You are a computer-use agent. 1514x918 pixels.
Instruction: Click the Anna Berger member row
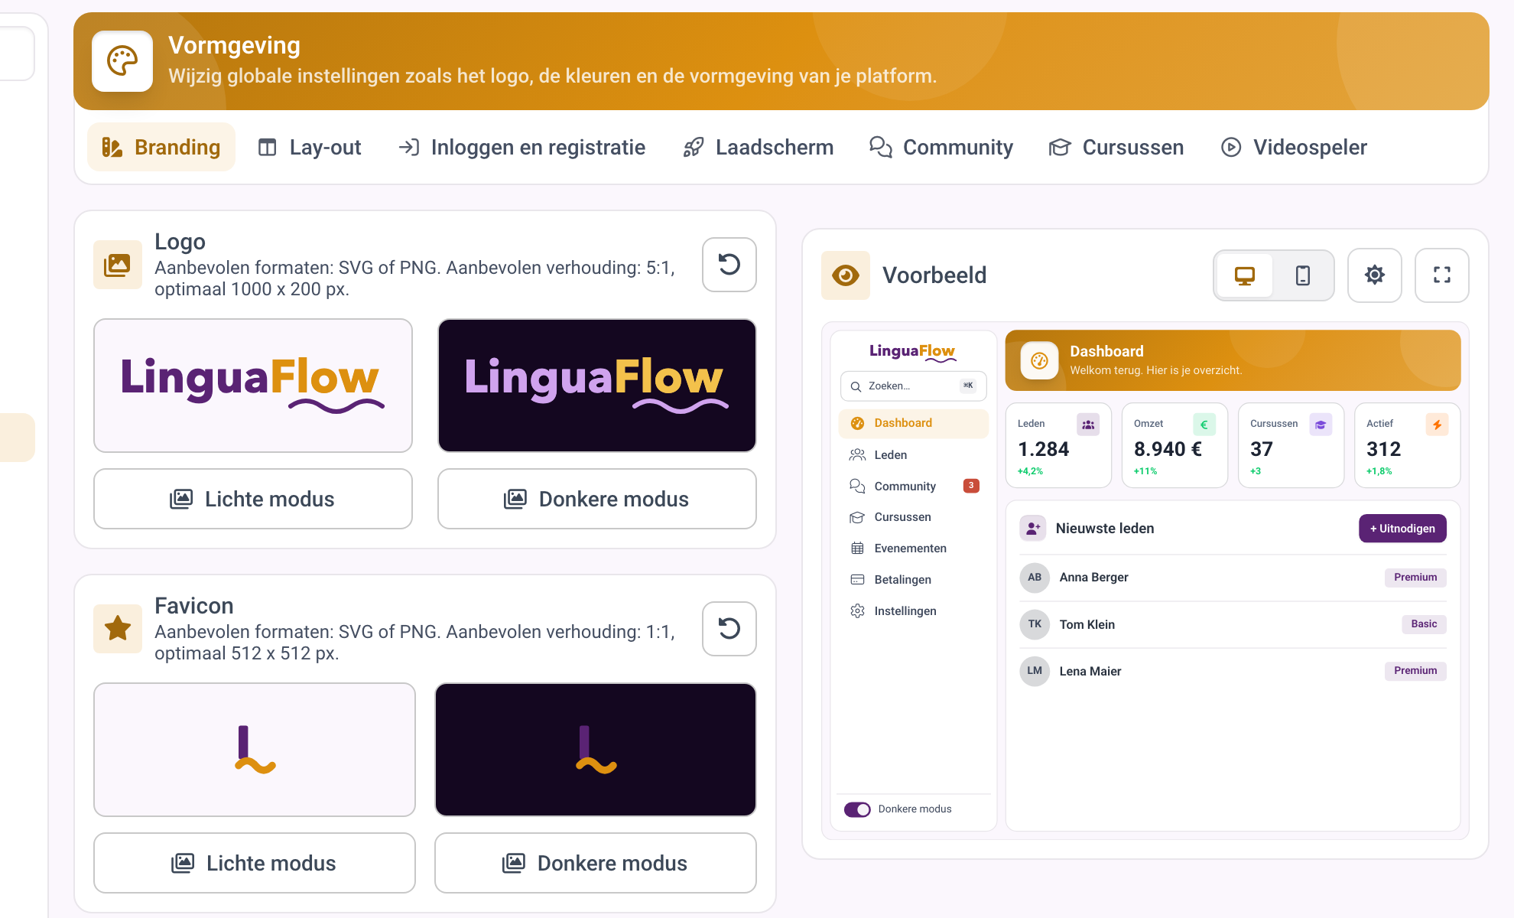click(1233, 578)
